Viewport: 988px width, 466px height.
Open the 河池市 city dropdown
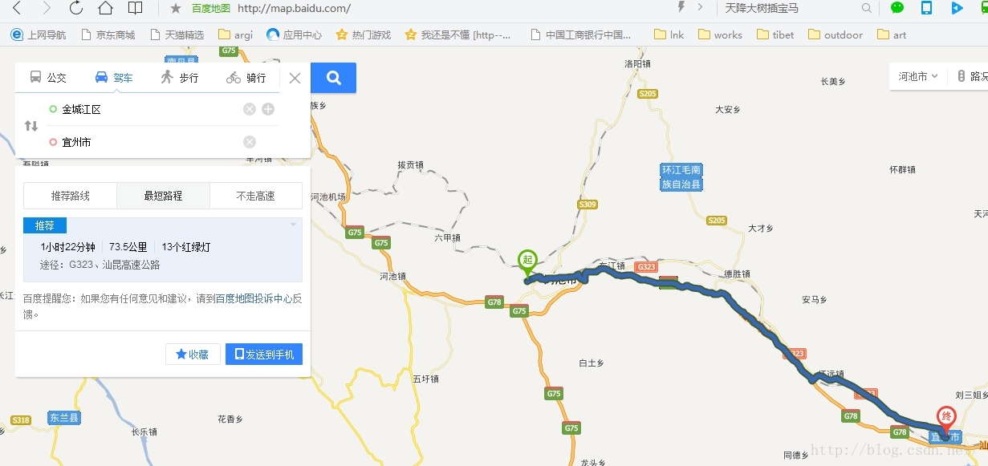click(918, 77)
